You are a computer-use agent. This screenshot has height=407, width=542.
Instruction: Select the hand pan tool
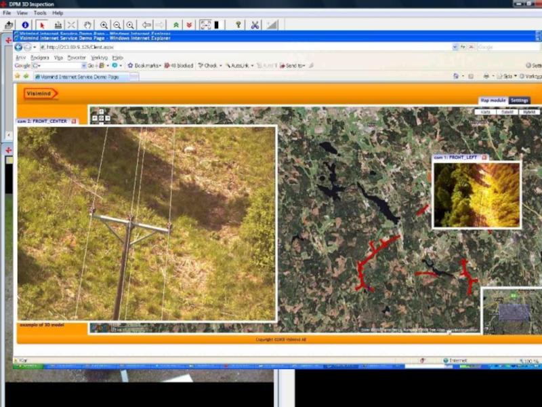tap(87, 25)
